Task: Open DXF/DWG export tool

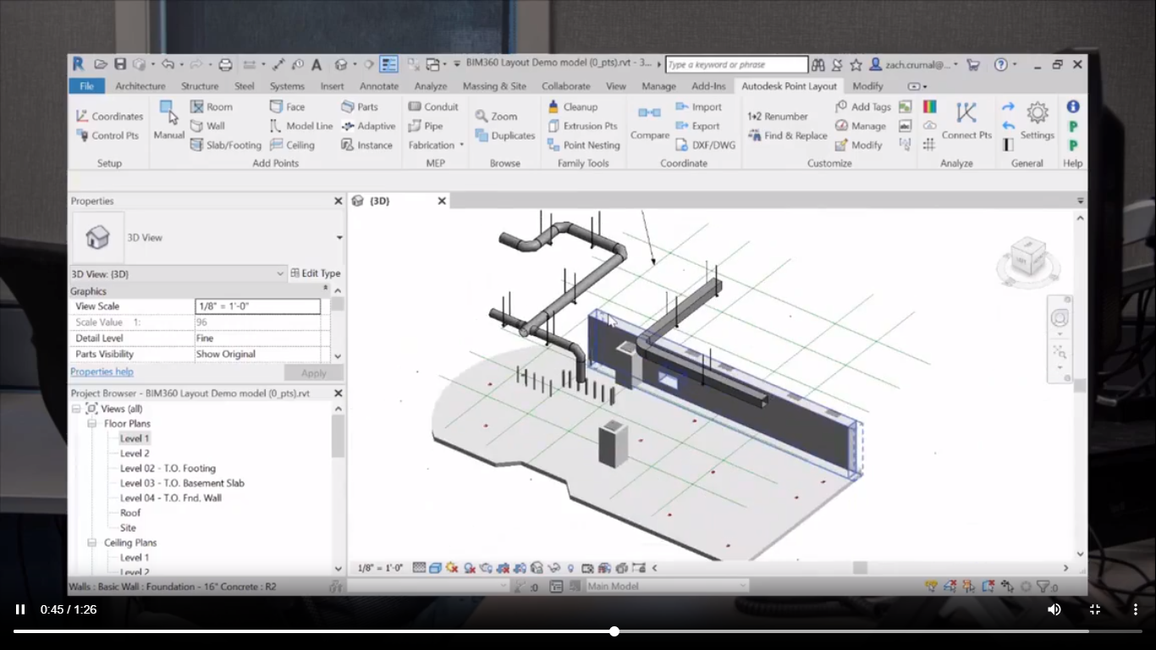Action: tap(706, 145)
